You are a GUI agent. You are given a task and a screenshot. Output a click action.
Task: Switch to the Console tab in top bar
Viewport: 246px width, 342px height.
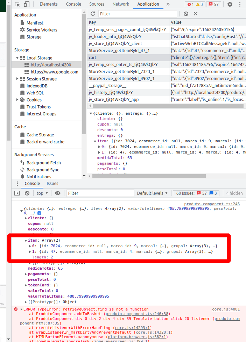tap(73, 4)
